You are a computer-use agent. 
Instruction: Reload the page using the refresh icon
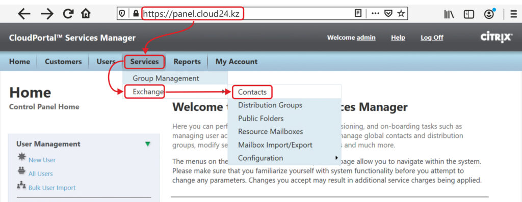click(68, 14)
